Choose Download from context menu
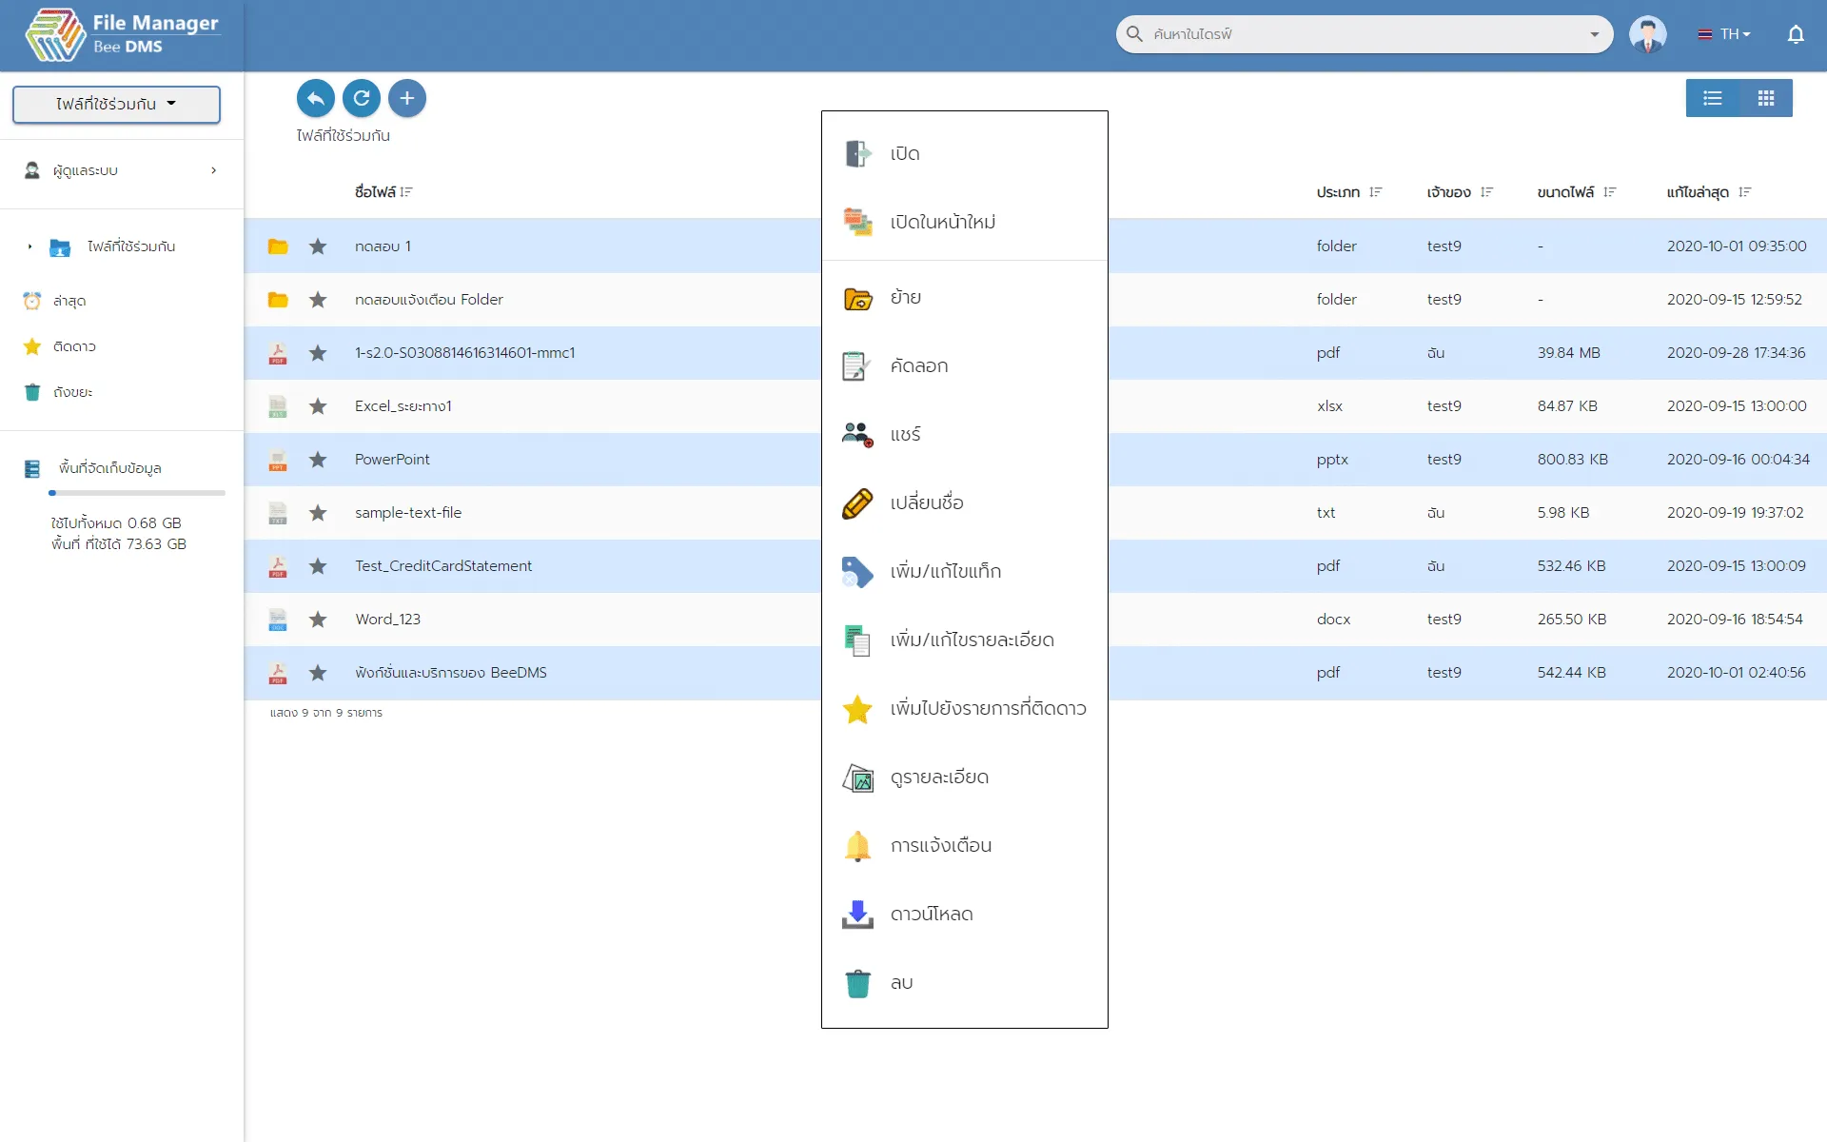The width and height of the screenshot is (1827, 1142). coord(931,914)
